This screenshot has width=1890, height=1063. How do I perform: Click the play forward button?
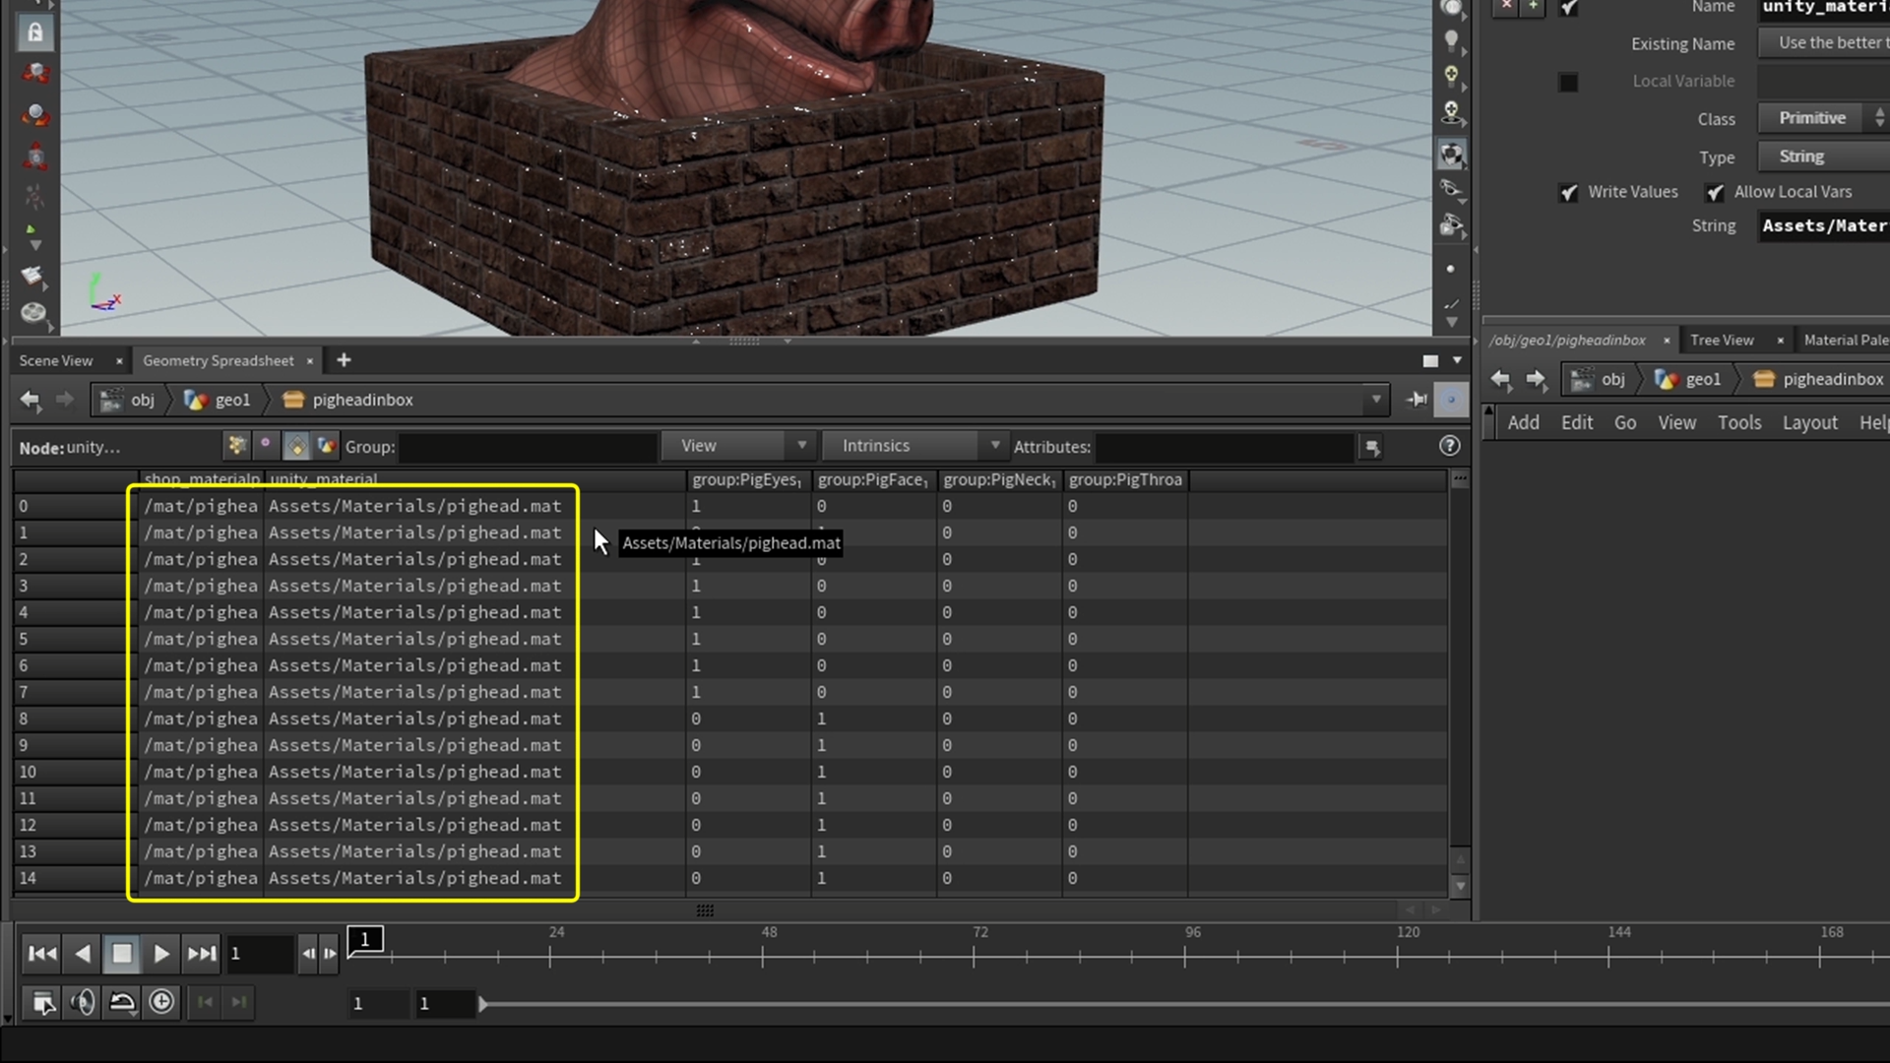pos(161,953)
